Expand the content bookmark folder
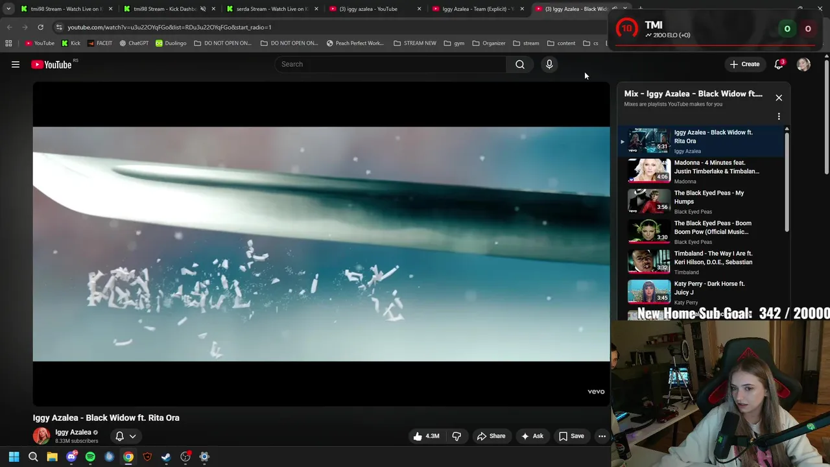830x467 pixels. pyautogui.click(x=561, y=43)
